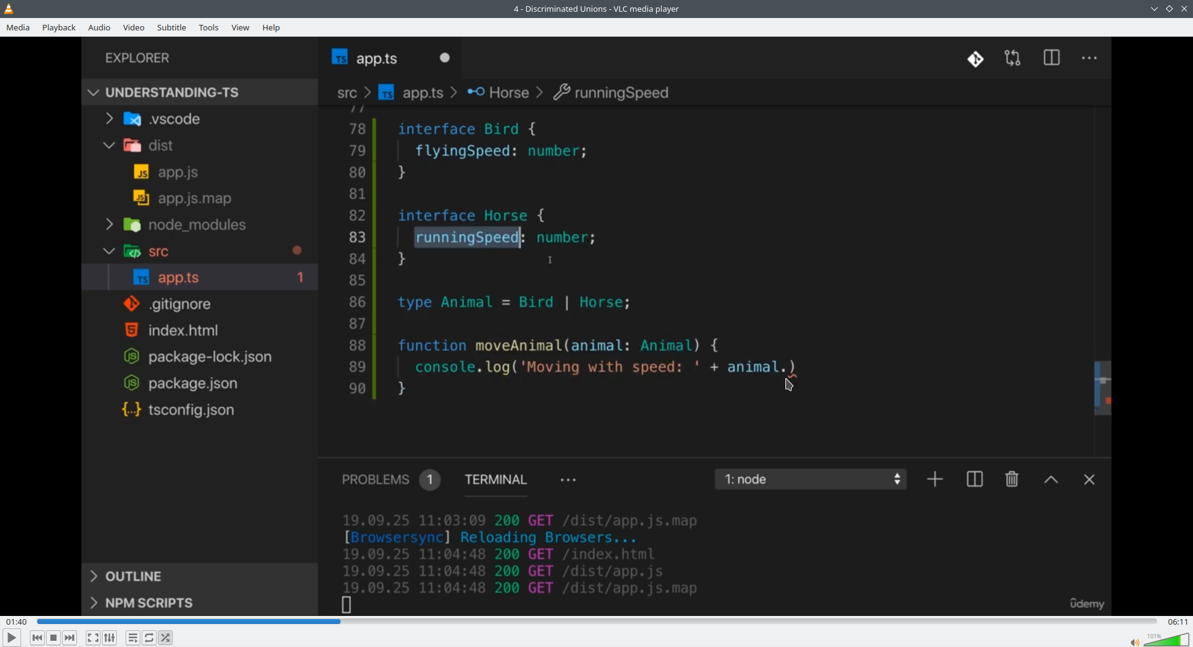Image resolution: width=1193 pixels, height=647 pixels.
Task: Open editor more actions ellipsis
Action: 1089,58
